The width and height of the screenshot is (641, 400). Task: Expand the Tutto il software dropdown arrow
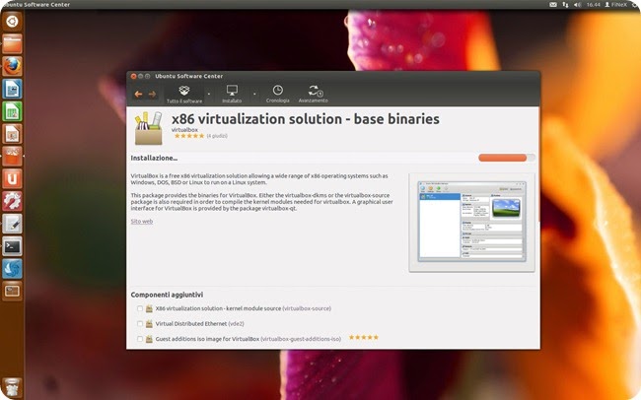click(209, 94)
